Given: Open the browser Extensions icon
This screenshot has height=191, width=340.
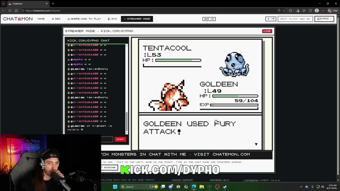Looking at the screenshot, I should (x=291, y=11).
